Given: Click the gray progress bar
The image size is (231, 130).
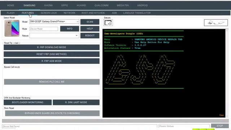Looking at the screenshot, I should (x=115, y=121).
